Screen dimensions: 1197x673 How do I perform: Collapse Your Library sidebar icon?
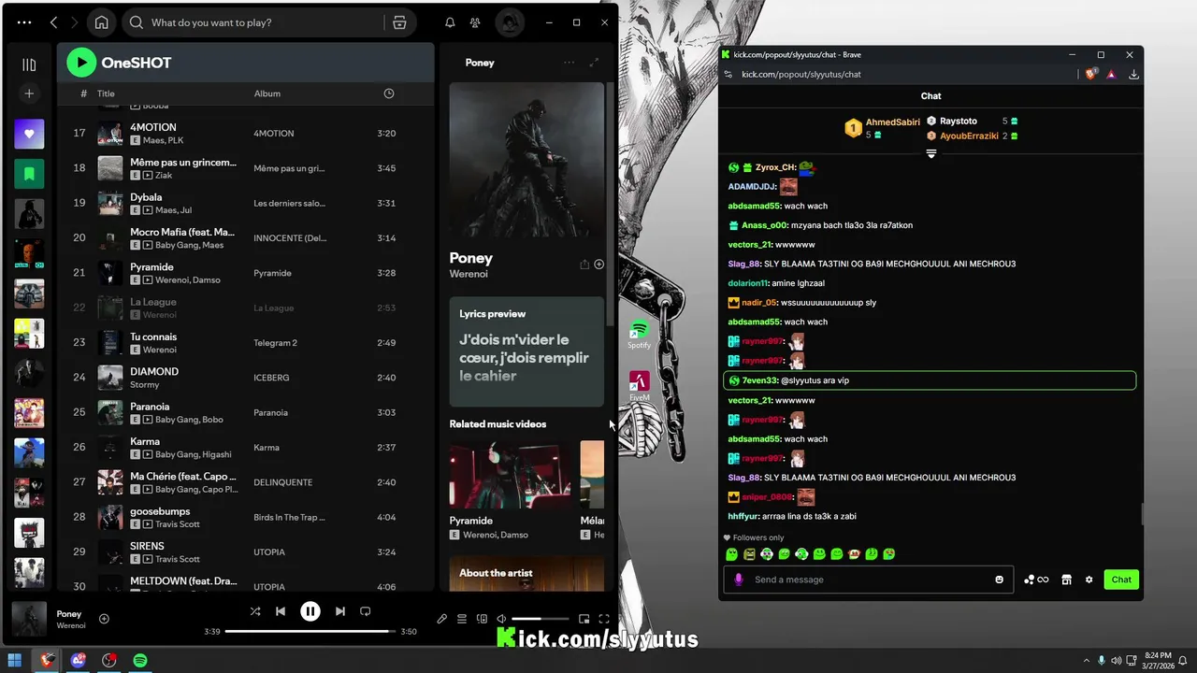tap(29, 64)
